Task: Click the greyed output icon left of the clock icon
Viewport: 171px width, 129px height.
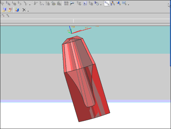Action: coord(91,3)
